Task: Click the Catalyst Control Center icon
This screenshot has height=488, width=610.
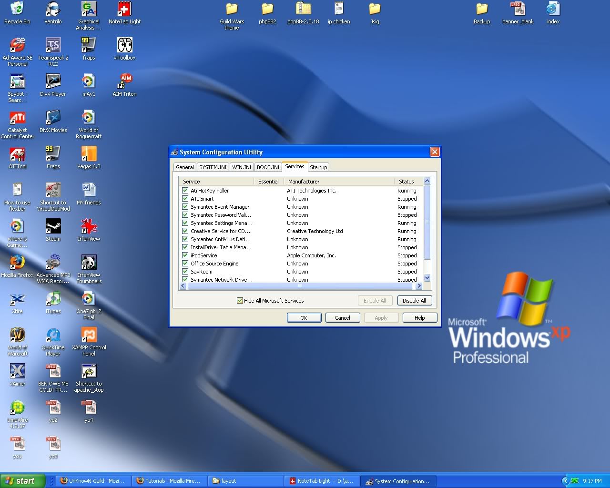Action: click(18, 124)
